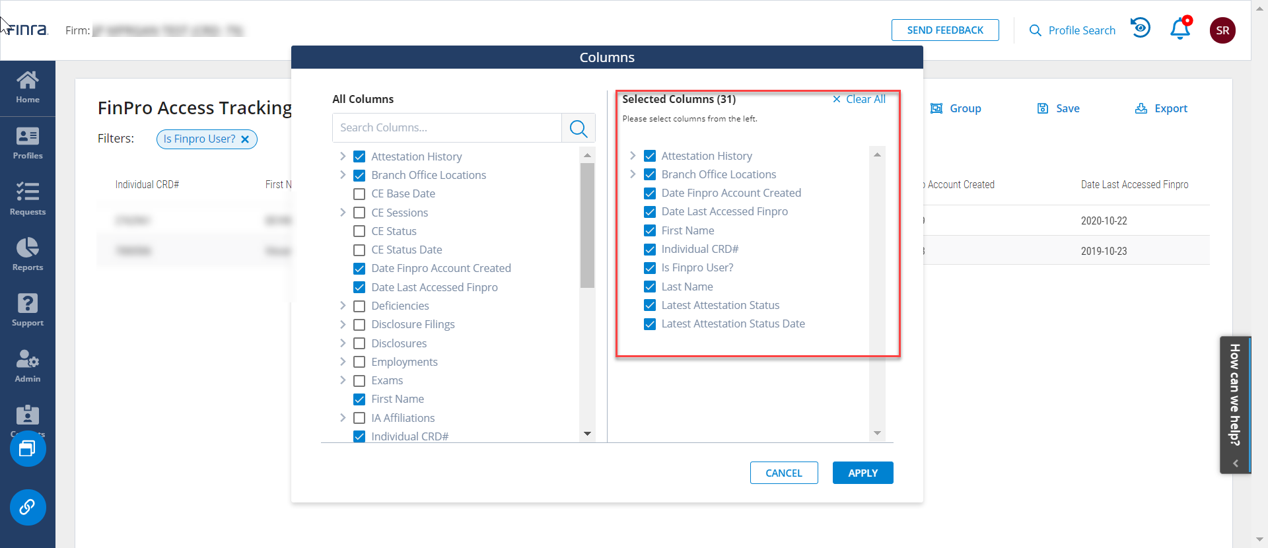Uncheck Last Name in Selected Columns
The width and height of the screenshot is (1268, 548).
point(650,287)
